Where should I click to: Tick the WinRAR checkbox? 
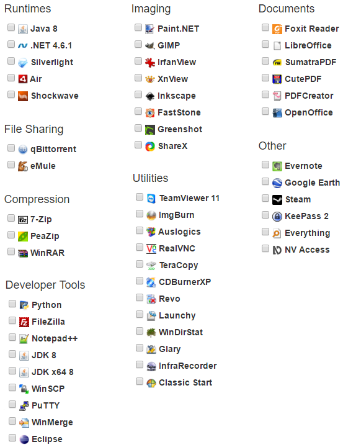[x=11, y=251]
